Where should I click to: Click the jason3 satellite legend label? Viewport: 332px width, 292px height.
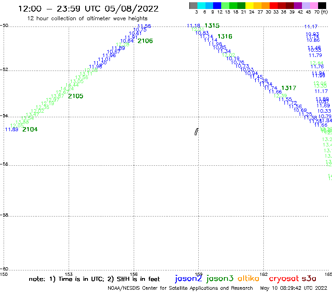point(220,279)
